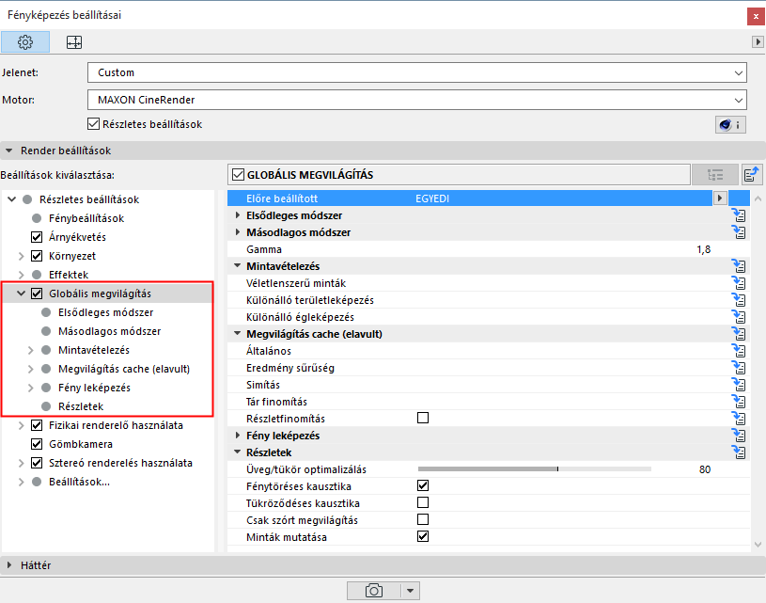Collapse Részletes beállítások tree node
766x603 pixels.
pos(12,199)
